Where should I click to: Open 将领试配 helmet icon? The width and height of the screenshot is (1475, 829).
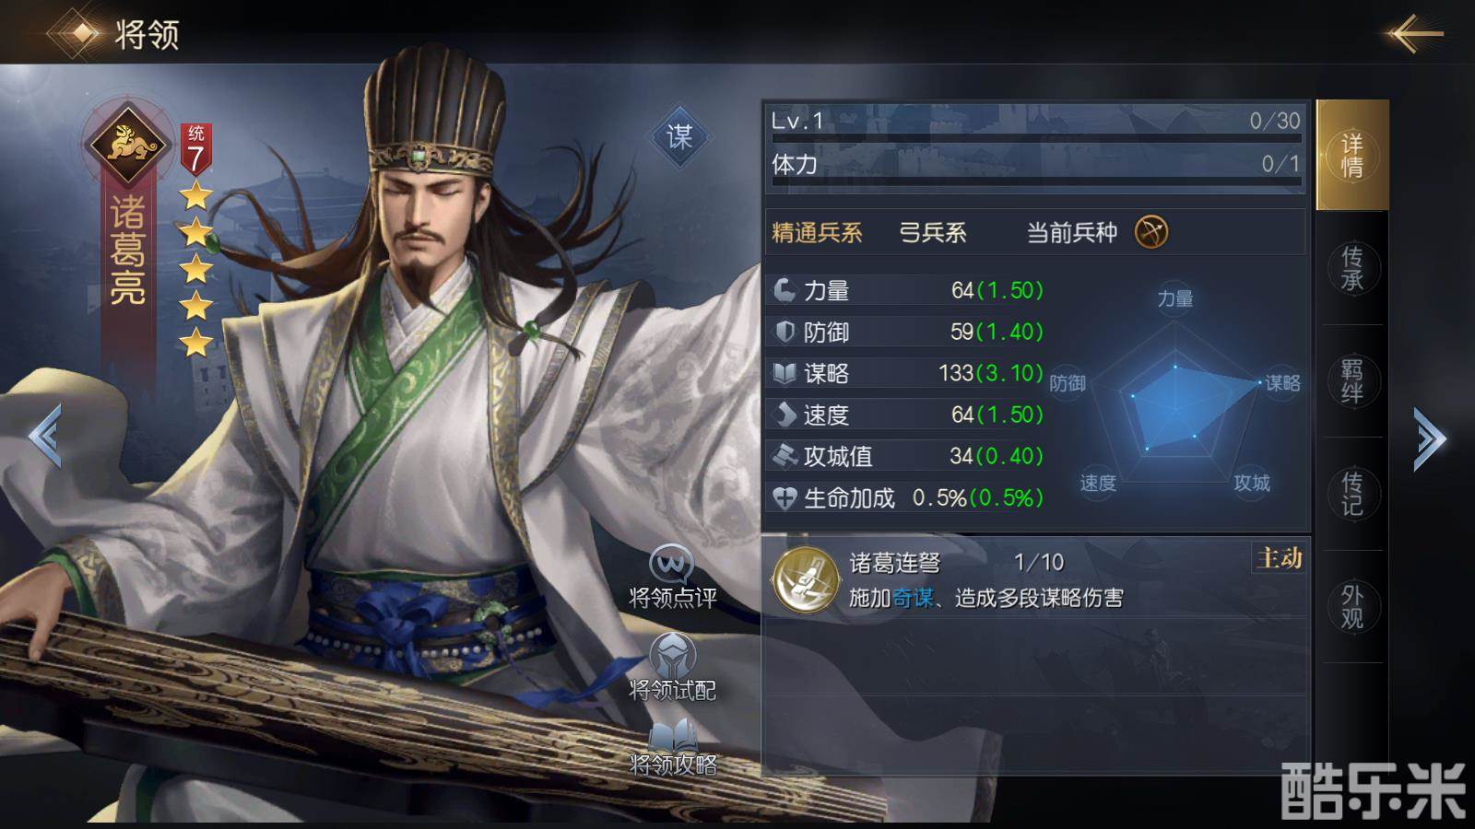[x=672, y=655]
